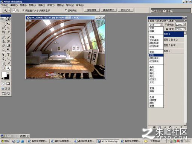Toggle the 调整窗口大小以满屏显示 checkbox
The image size is (192, 144).
[x=23, y=10]
